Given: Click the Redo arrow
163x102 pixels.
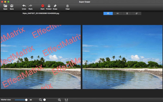Looking at the screenshot, I should [31, 6].
